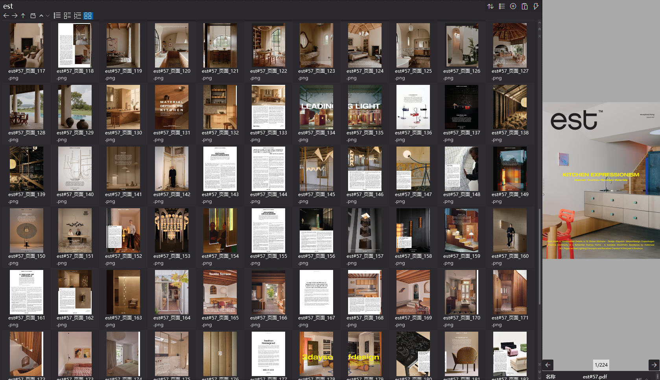Click the vertical scrollbar of the file grid

539,255
